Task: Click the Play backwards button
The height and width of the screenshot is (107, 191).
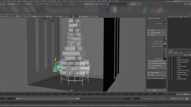Action: tap(185, 94)
